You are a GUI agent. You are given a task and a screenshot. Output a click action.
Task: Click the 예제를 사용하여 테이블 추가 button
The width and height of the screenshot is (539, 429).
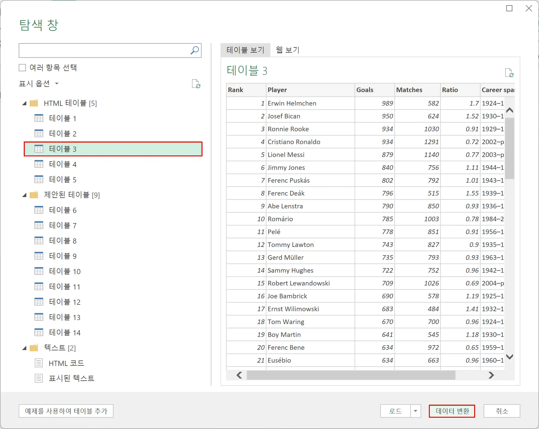click(66, 411)
